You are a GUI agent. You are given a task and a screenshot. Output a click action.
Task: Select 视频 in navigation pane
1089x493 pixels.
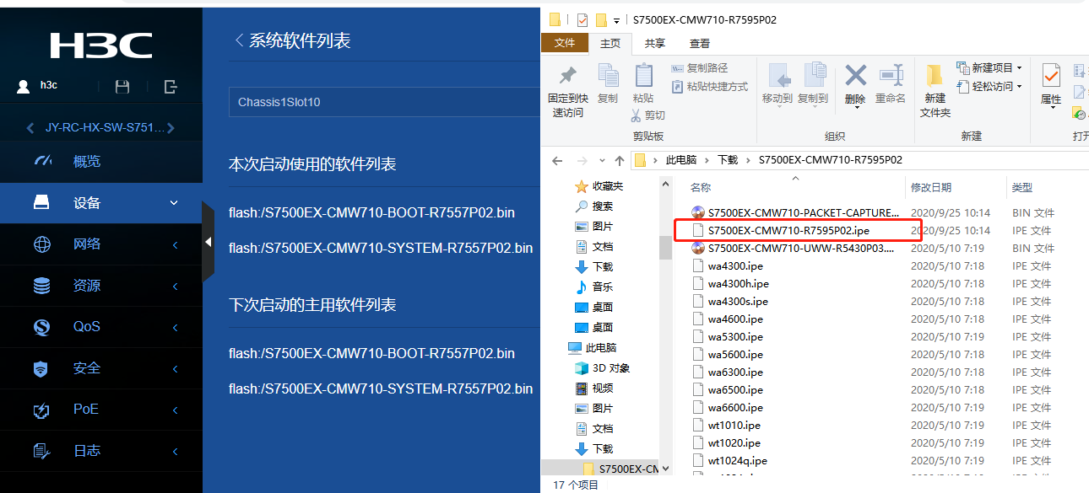(594, 389)
